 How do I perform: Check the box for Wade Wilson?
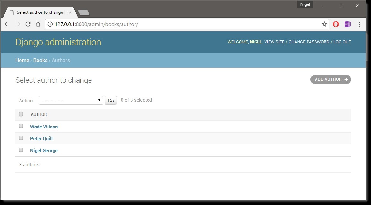point(21,126)
